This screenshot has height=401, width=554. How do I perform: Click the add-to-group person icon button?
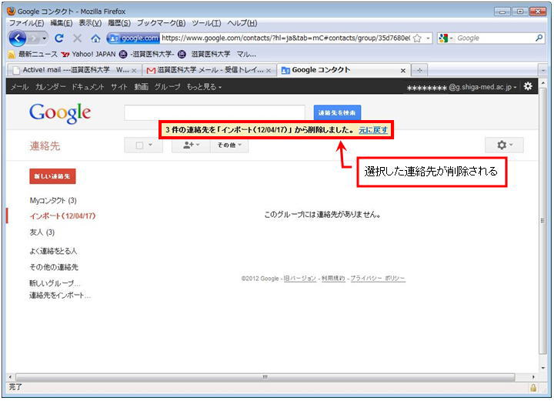click(x=191, y=145)
